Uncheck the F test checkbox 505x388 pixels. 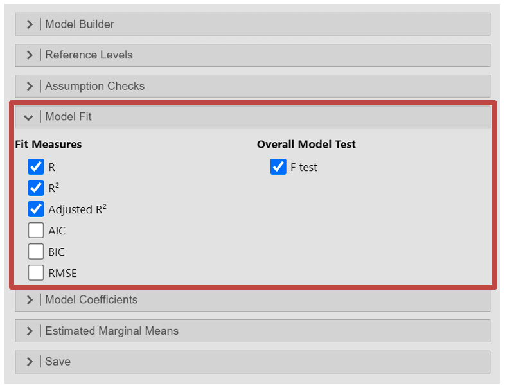(x=278, y=168)
